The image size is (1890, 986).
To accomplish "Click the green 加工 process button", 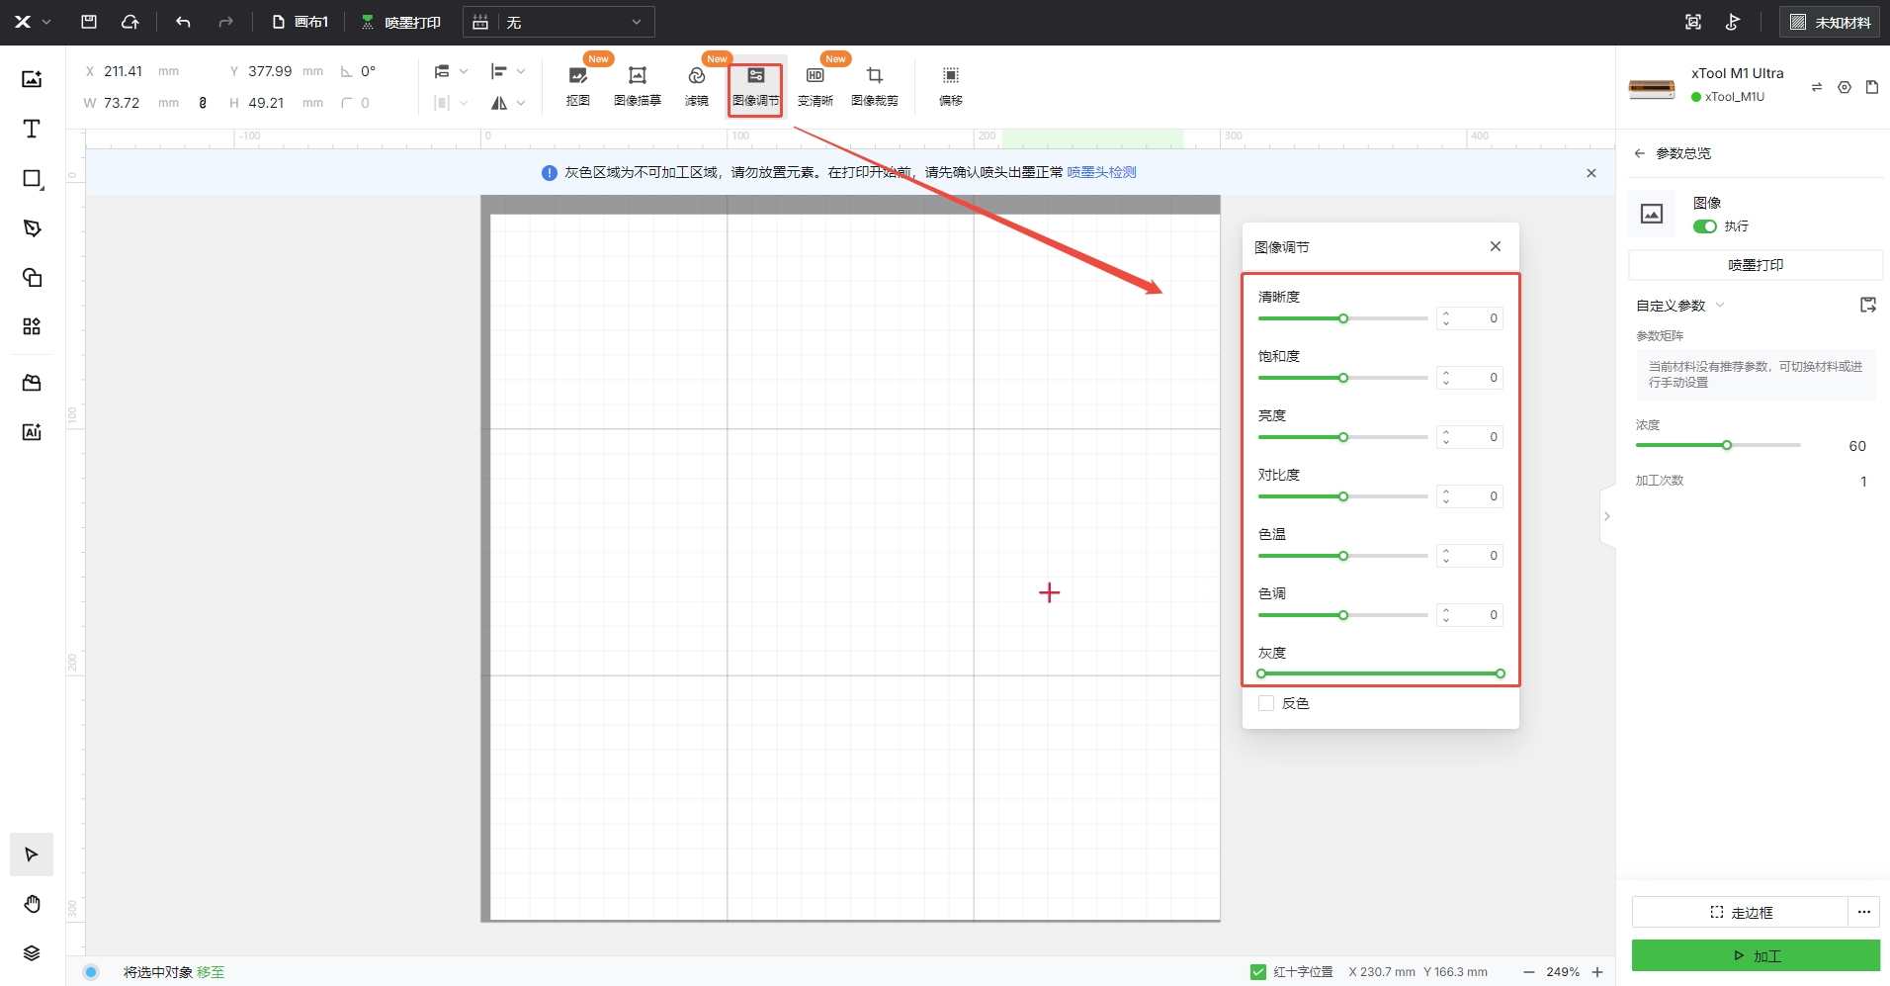I will pos(1756,956).
